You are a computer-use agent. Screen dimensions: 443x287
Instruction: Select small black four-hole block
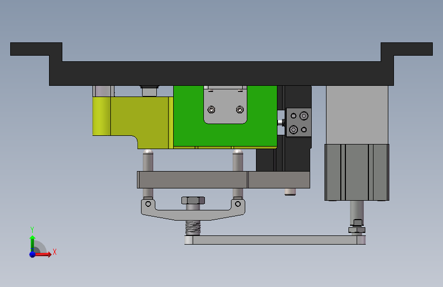coord(298,123)
